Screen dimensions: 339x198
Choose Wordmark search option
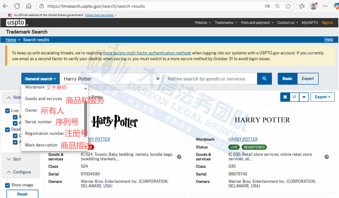tap(35, 87)
